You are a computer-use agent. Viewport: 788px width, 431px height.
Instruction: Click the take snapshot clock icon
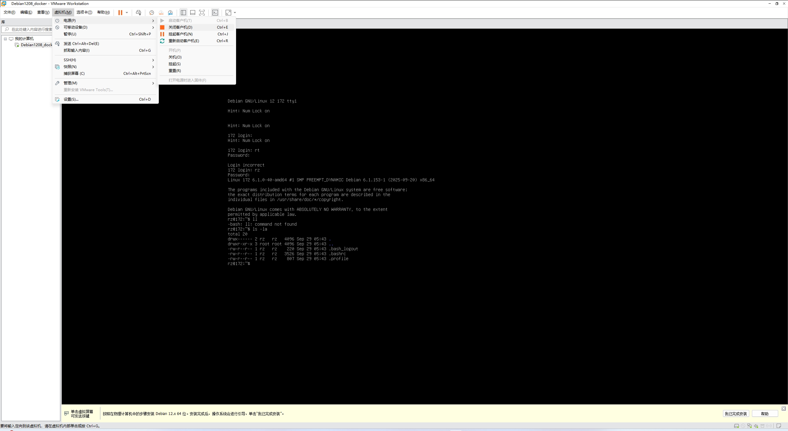point(151,13)
